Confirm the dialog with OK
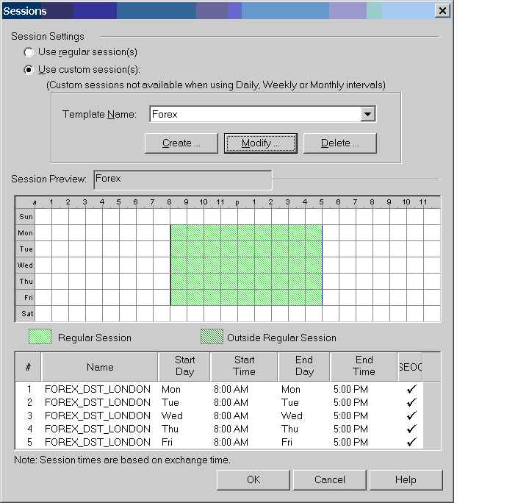 tap(253, 479)
